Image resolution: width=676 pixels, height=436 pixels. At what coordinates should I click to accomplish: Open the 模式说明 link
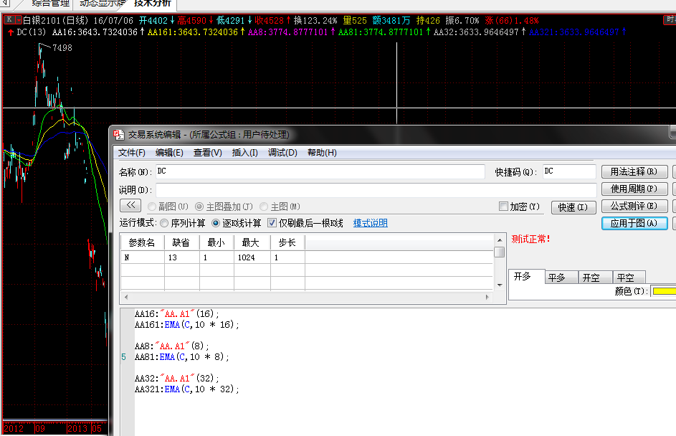coord(370,223)
